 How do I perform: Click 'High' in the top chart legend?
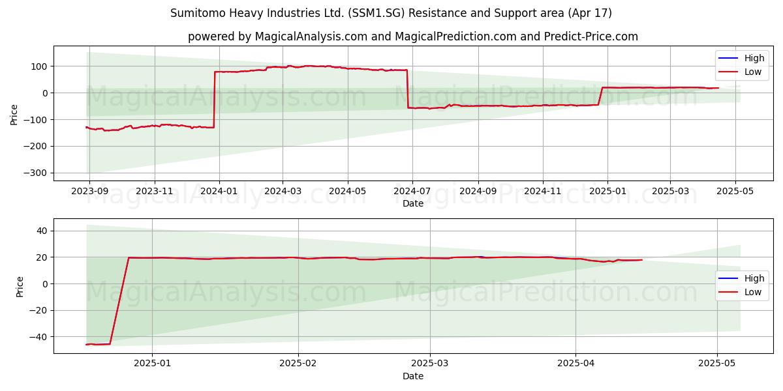[754, 58]
